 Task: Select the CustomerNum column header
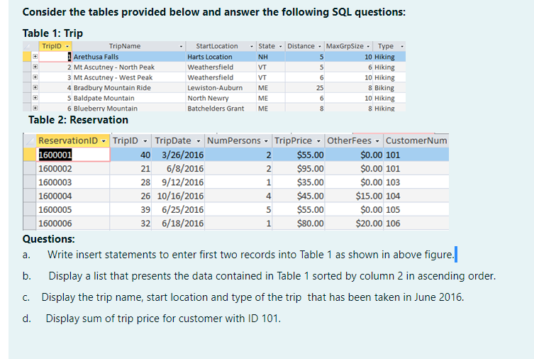pos(416,140)
